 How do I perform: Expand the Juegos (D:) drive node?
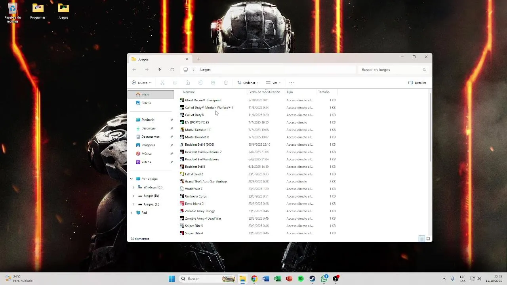(133, 196)
